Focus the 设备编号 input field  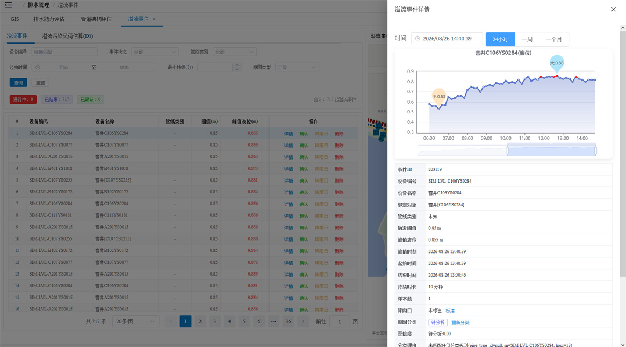tap(64, 52)
